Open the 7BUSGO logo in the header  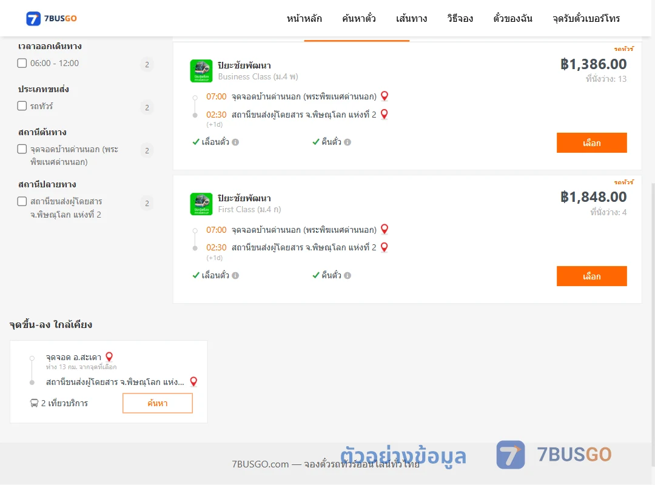(x=52, y=18)
